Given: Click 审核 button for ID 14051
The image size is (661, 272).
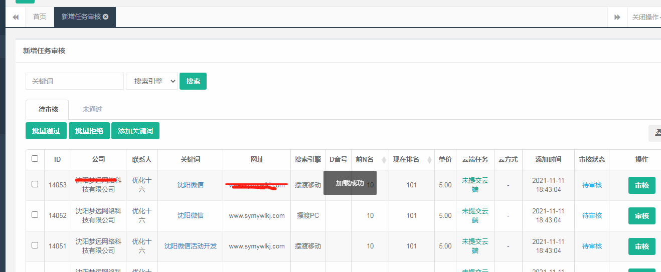Looking at the screenshot, I should [642, 246].
